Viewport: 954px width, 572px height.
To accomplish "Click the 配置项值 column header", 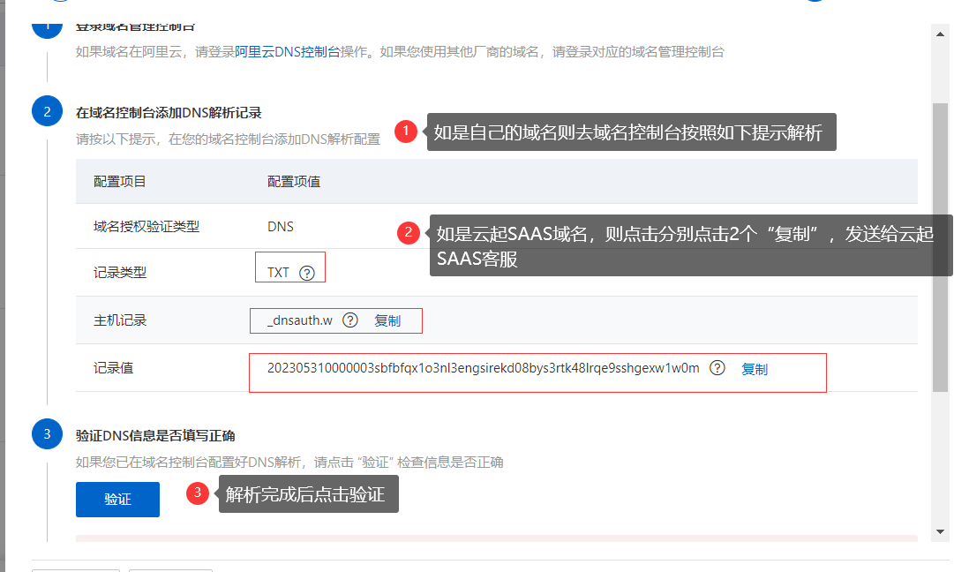I will tap(294, 181).
